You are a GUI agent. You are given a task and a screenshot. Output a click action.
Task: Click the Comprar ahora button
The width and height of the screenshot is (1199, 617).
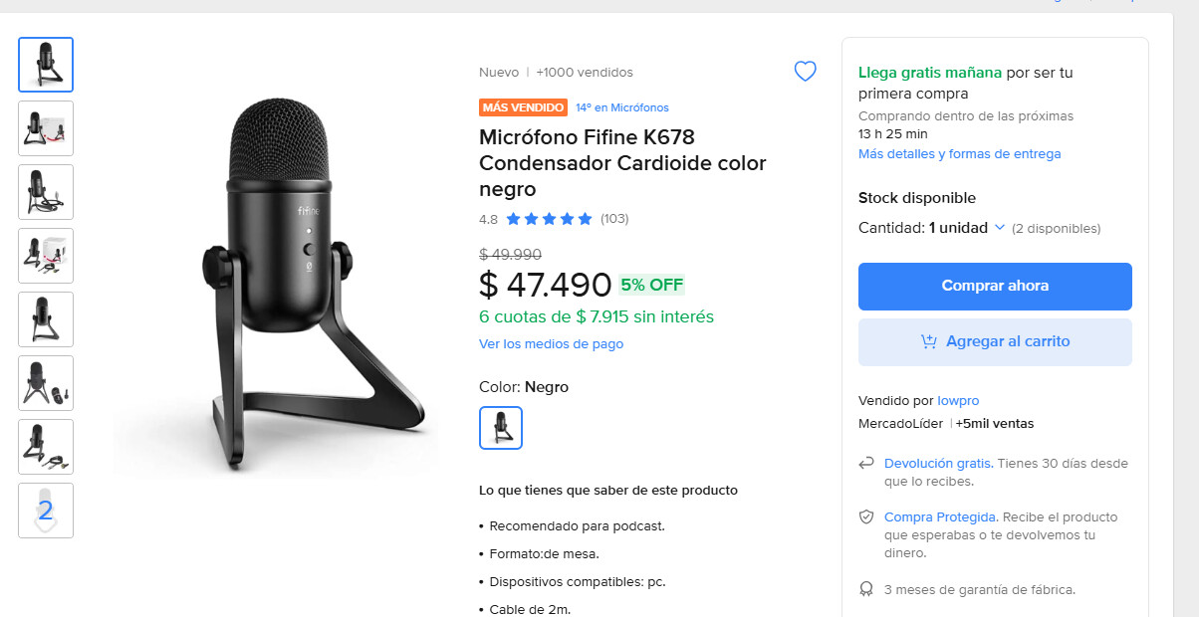(x=995, y=287)
